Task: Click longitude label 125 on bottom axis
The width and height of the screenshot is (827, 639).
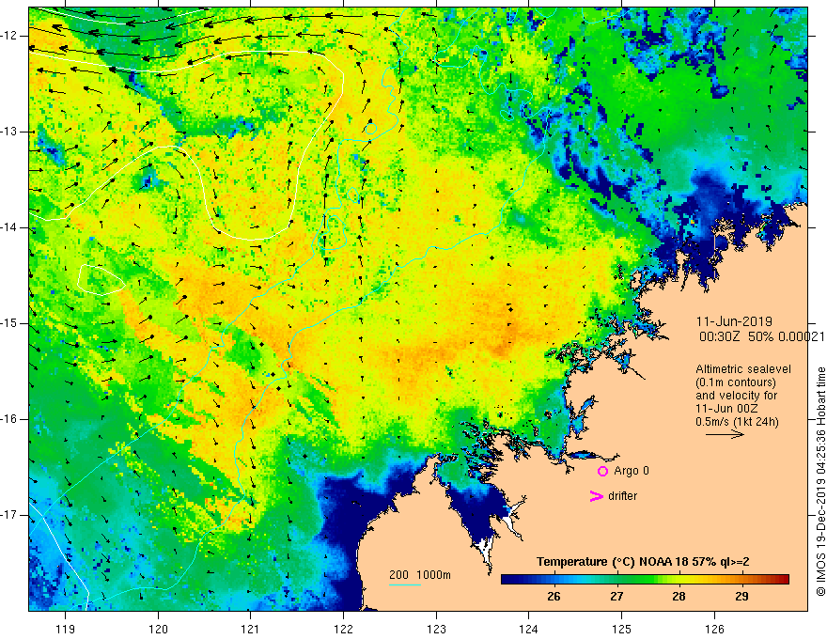Action: (622, 629)
